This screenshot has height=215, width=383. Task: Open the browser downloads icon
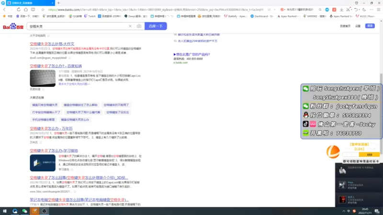[341, 10]
